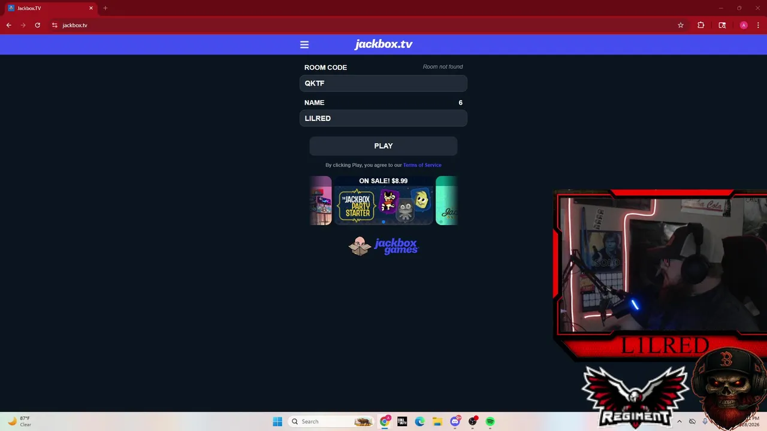Screen dimensions: 767x431
Task: Click the NAME label
Action: [x=314, y=102]
